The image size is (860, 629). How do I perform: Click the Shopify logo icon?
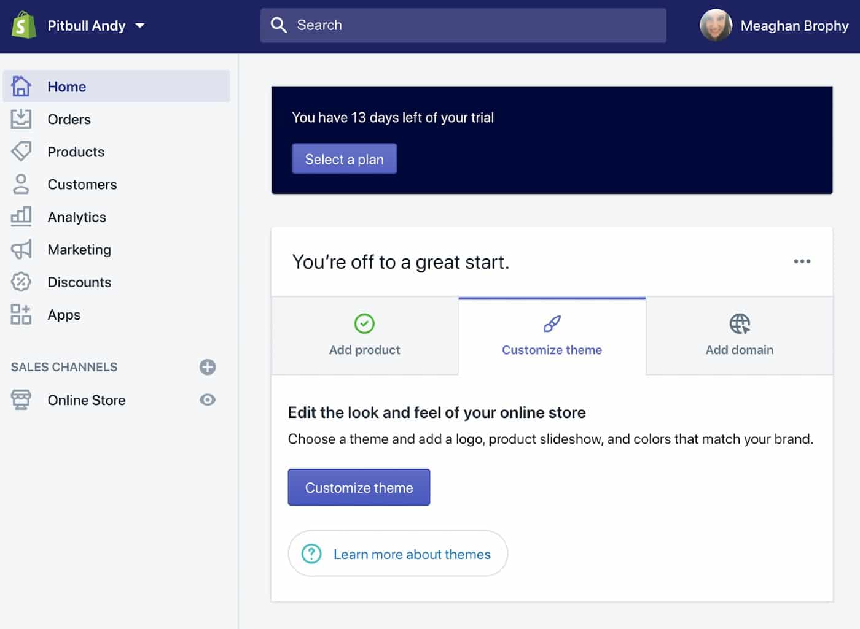[x=25, y=25]
